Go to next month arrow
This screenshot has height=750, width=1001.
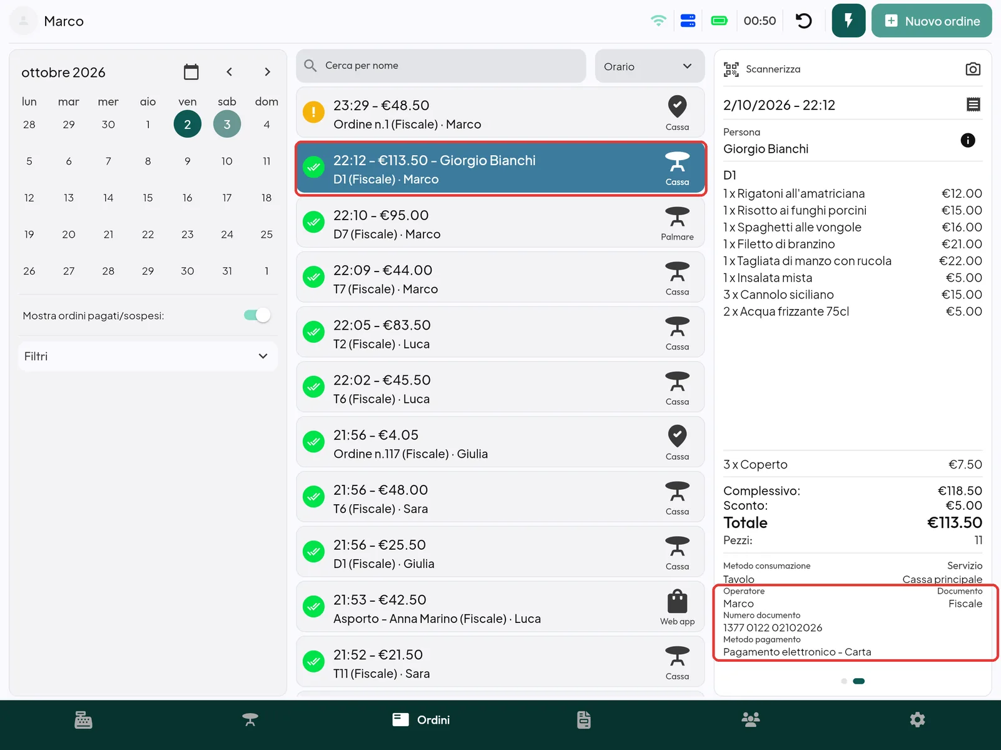[267, 72]
